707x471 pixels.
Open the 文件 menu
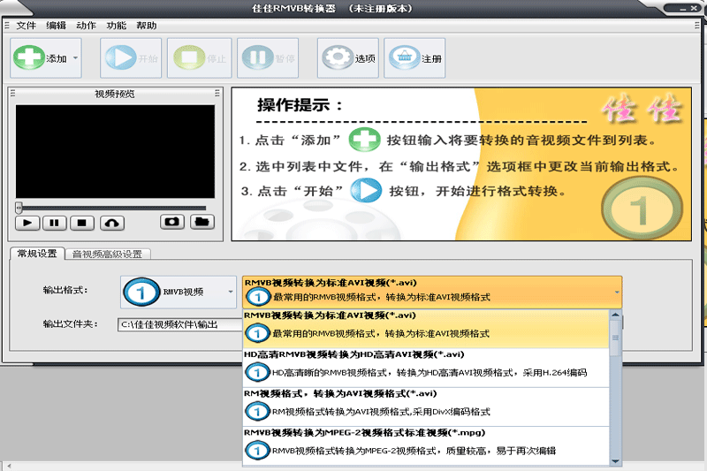click(x=26, y=26)
